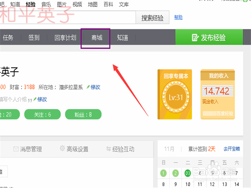The image size is (251, 188).
Task: Select calendar day 03 dark green circle
Action: (188, 173)
